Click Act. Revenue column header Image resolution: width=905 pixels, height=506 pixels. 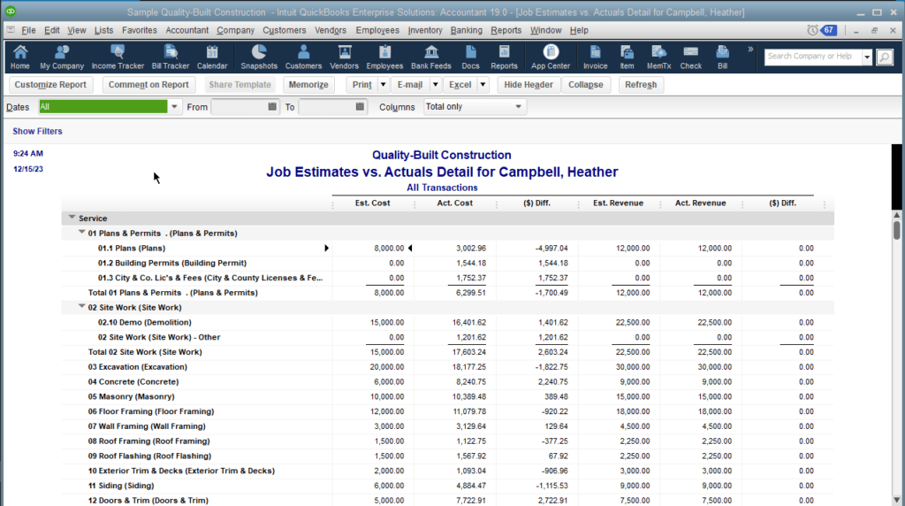(x=700, y=203)
